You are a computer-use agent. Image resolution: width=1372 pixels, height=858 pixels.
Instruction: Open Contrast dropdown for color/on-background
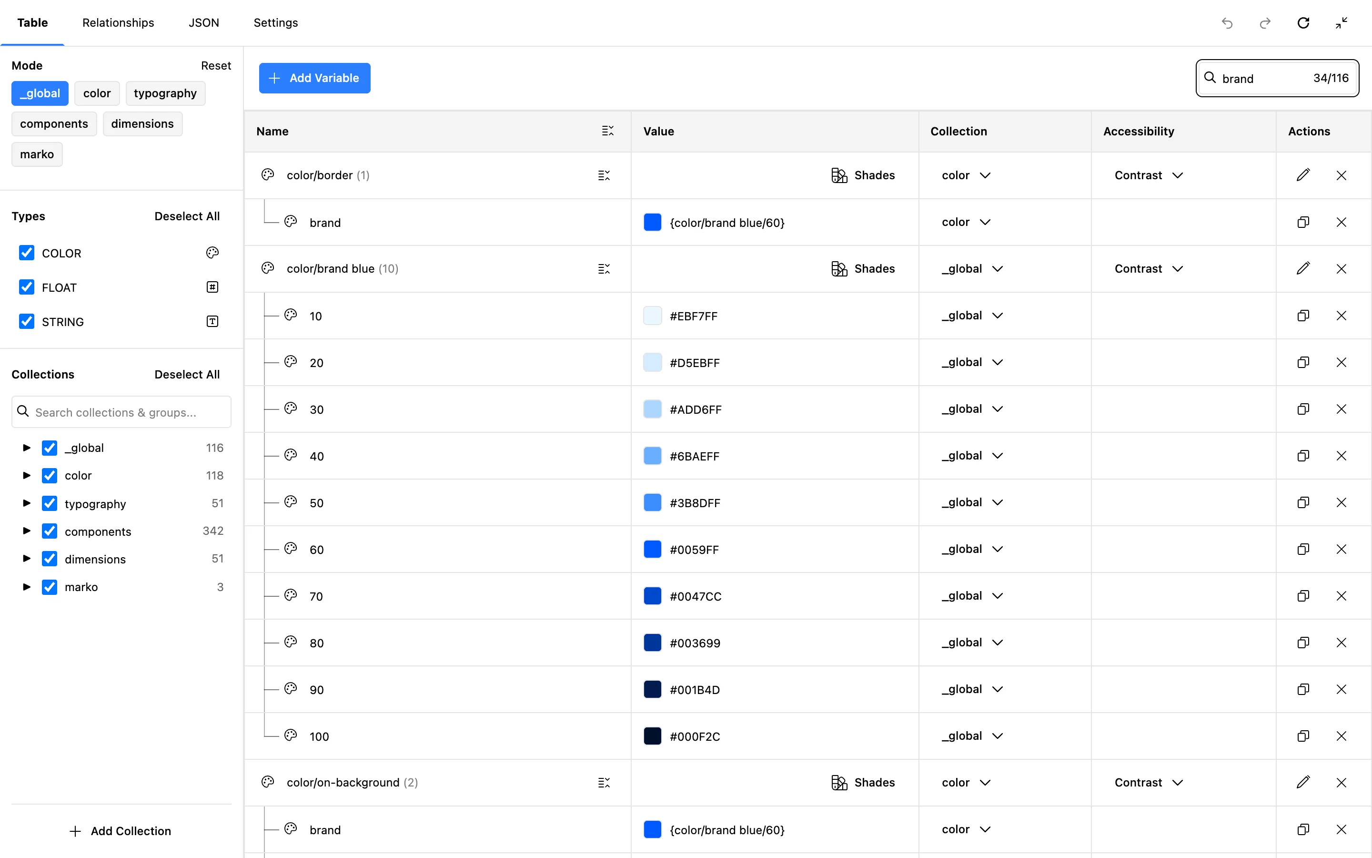pos(1149,783)
